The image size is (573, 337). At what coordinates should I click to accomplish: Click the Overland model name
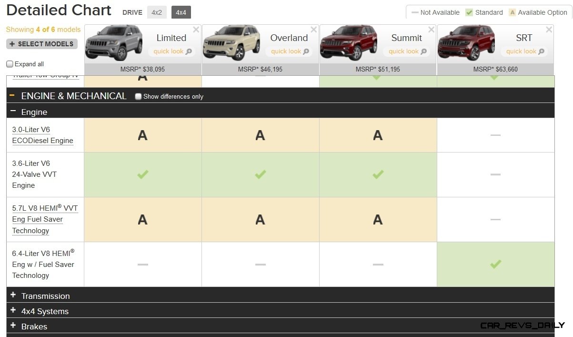click(289, 38)
